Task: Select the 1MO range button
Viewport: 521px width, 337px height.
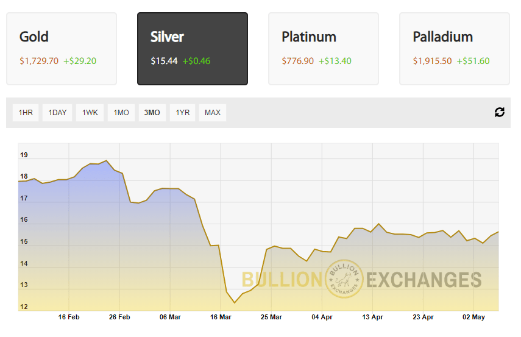Action: click(x=122, y=113)
